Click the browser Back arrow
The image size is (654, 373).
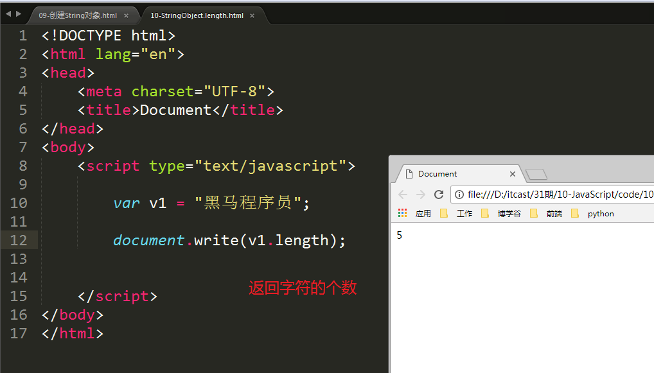(403, 195)
